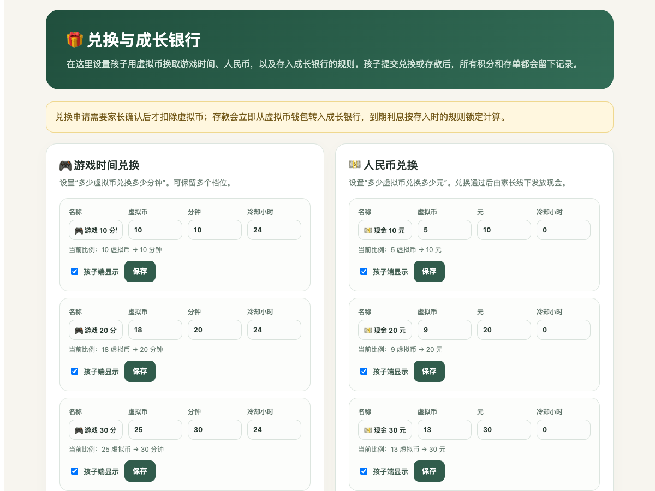This screenshot has width=655, height=491.
Task: Toggle 孩子端显示 for 游戏 10 分钟 card
Action: click(x=75, y=271)
